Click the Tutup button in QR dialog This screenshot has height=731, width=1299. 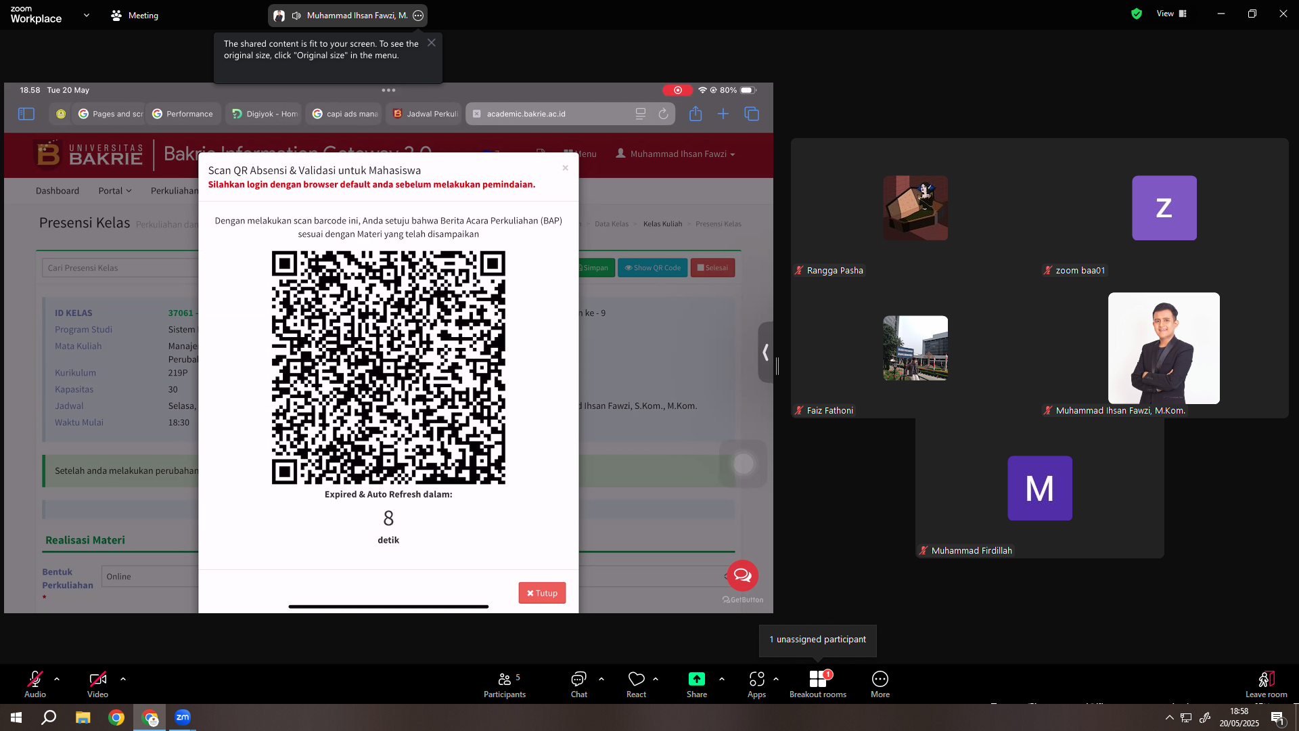[542, 593]
